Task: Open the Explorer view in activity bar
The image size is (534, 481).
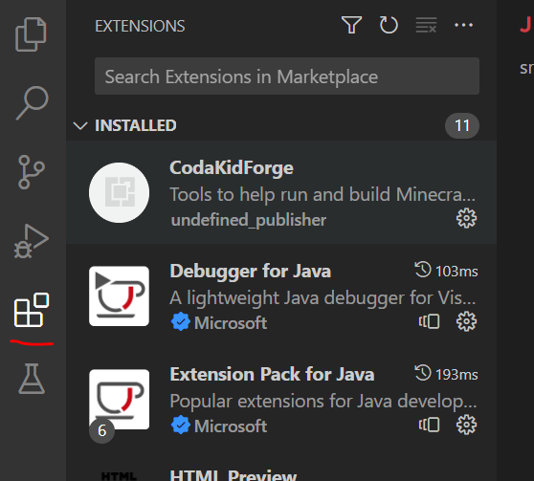Action: click(31, 34)
